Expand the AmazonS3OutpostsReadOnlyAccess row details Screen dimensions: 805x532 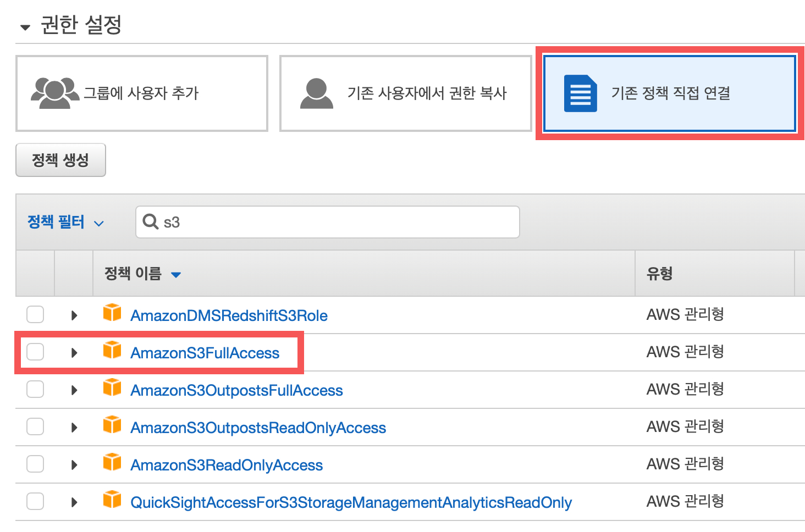pyautogui.click(x=74, y=428)
